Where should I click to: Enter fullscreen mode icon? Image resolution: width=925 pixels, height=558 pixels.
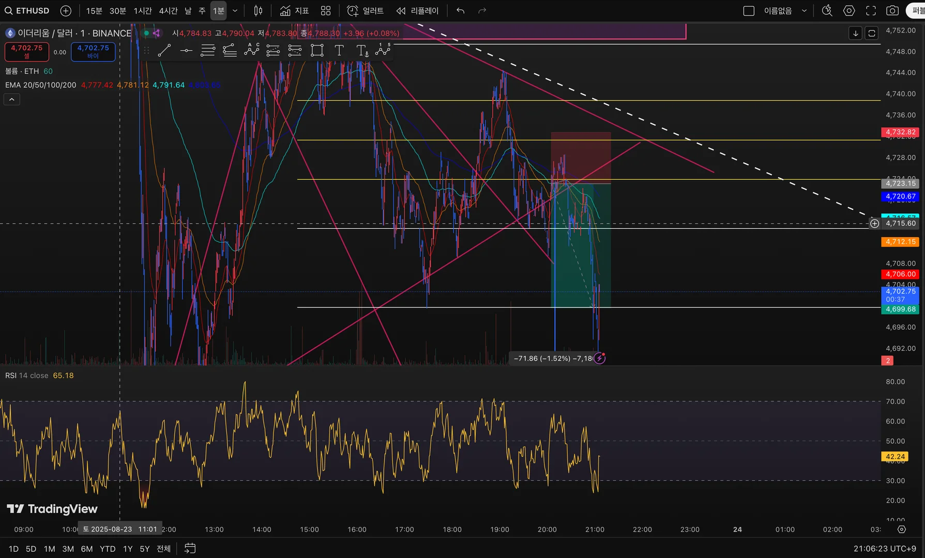pos(871,10)
